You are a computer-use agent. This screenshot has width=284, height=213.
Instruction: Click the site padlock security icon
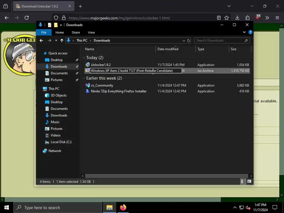(64, 18)
